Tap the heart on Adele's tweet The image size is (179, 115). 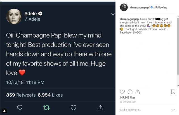click(x=73, y=107)
